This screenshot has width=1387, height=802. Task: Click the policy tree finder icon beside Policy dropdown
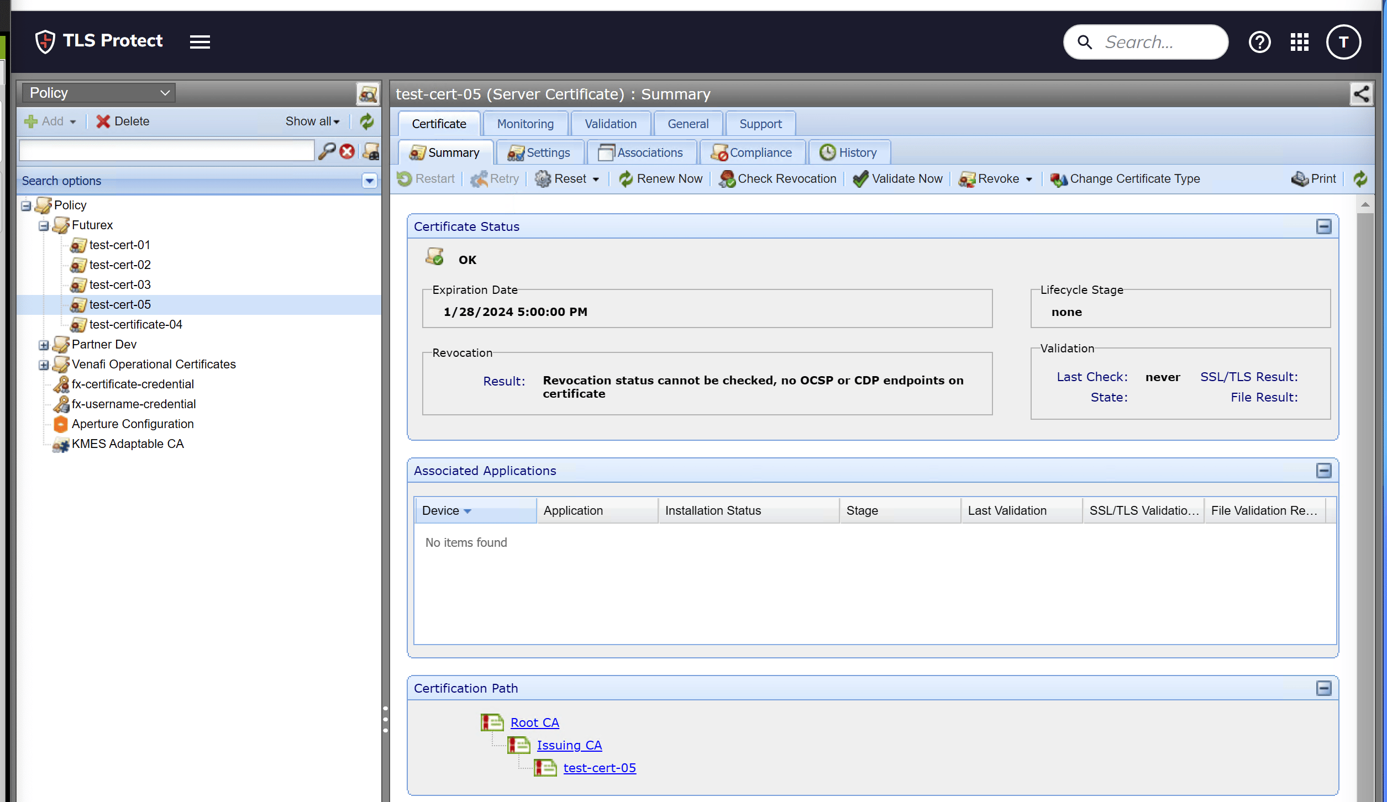[x=367, y=94]
